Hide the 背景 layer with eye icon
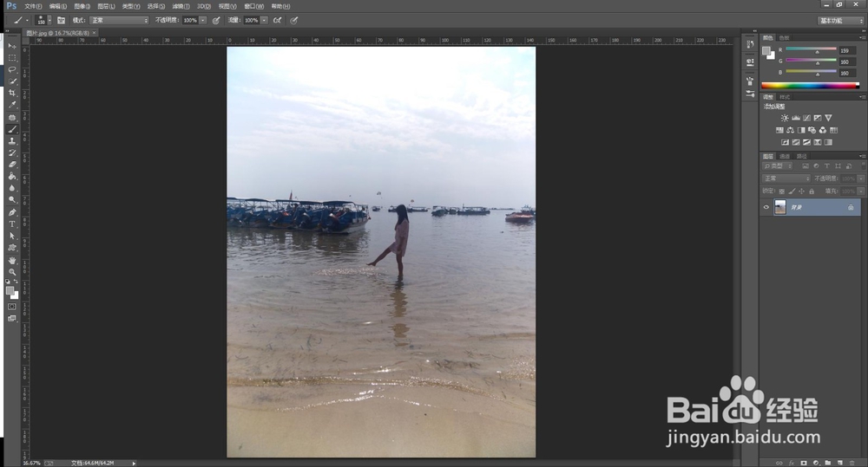Screen dimensions: 868x467 click(x=766, y=207)
